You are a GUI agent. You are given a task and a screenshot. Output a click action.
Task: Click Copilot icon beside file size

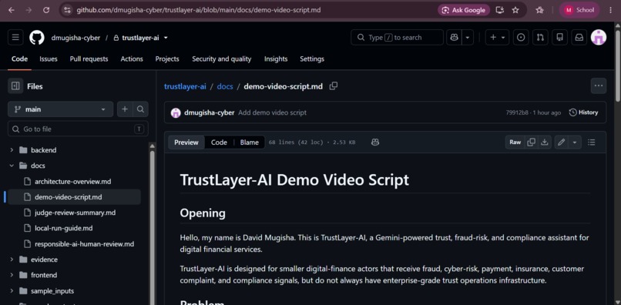click(x=375, y=142)
